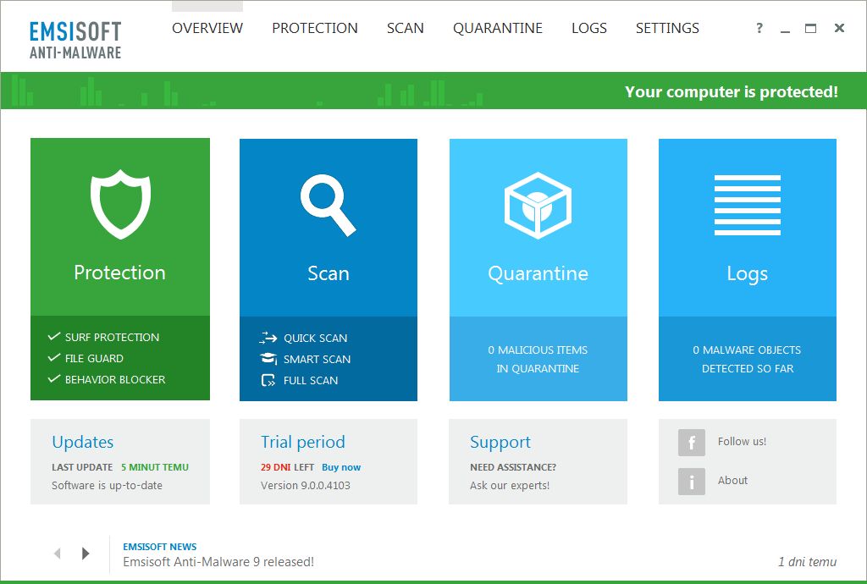This screenshot has width=867, height=584.
Task: Click the 5 MINUT TEMU update time
Action: pyautogui.click(x=155, y=467)
